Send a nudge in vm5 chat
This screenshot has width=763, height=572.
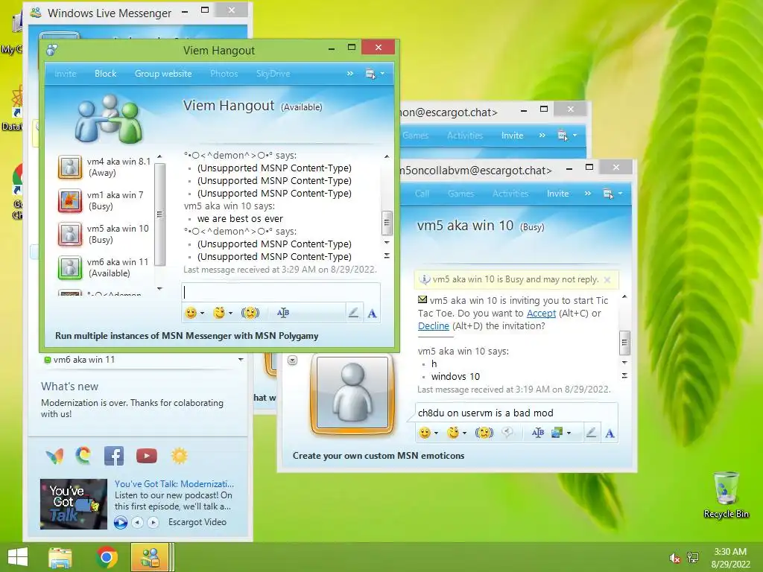click(x=484, y=433)
